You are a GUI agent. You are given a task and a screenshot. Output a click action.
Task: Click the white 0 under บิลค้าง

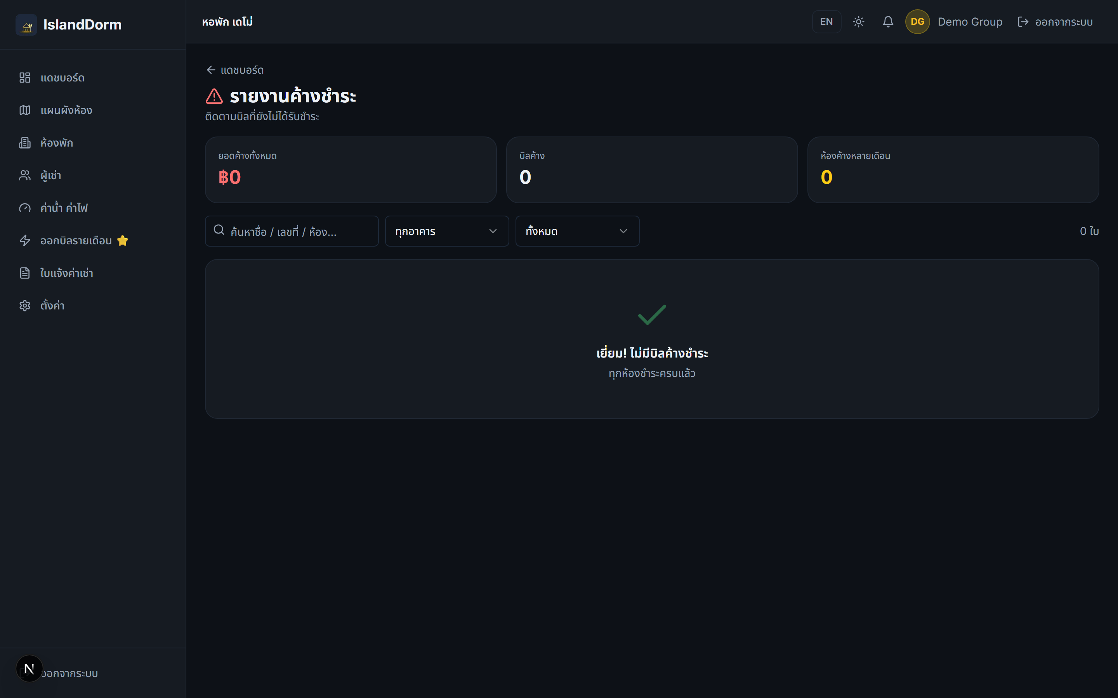pos(525,177)
